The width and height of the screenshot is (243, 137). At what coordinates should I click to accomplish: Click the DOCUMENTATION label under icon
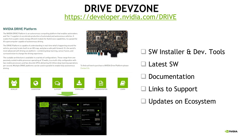pyautogui.click(x=101, y=89)
